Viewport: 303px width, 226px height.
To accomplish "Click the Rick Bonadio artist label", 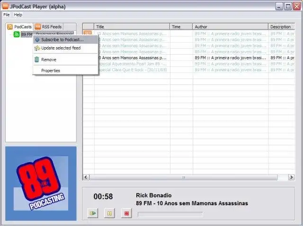I will (x=153, y=195).
